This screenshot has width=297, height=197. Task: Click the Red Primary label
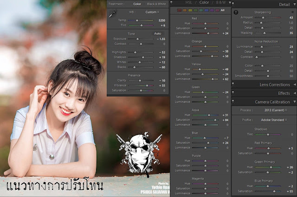click(x=263, y=143)
